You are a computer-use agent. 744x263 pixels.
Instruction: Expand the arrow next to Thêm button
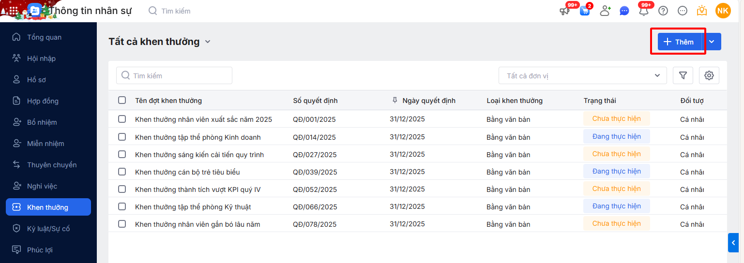[712, 42]
